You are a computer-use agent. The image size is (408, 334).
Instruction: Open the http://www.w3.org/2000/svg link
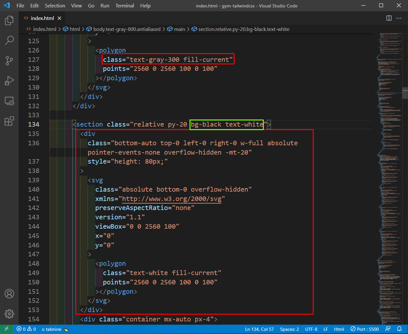tap(172, 199)
